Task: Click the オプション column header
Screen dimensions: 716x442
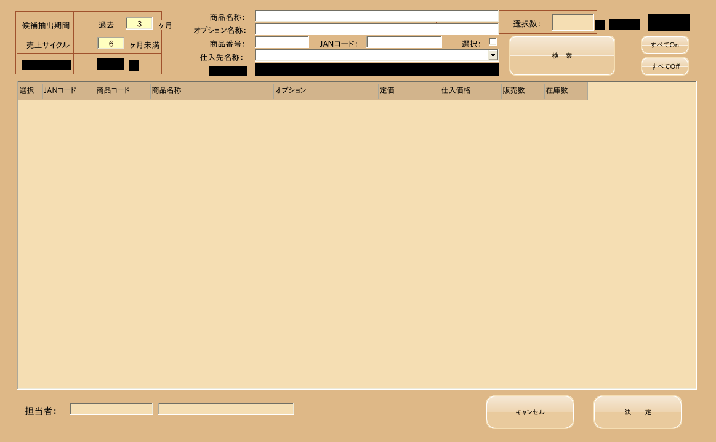Action: 326,91
